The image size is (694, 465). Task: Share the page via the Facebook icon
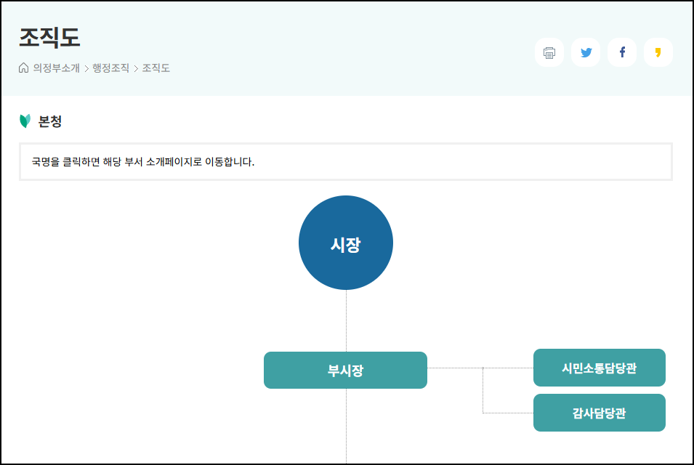pyautogui.click(x=621, y=52)
